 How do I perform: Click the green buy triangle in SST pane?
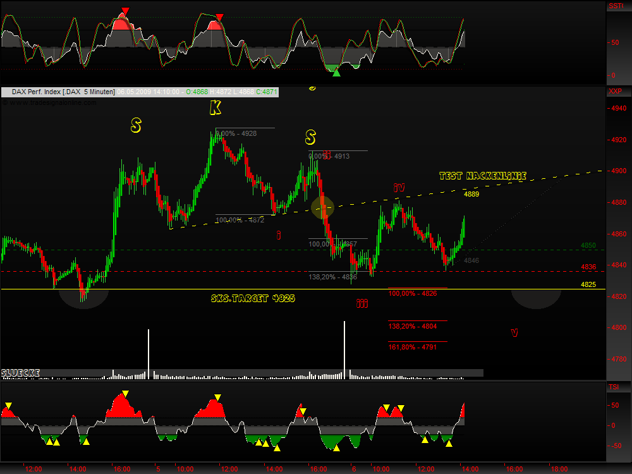pyautogui.click(x=337, y=73)
